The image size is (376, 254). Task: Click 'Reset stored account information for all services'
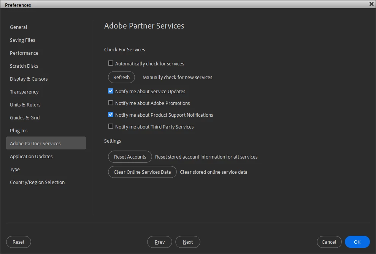(x=206, y=157)
